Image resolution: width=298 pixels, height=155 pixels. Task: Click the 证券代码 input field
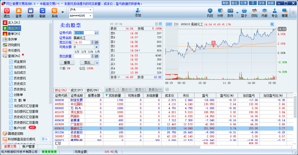(84, 33)
